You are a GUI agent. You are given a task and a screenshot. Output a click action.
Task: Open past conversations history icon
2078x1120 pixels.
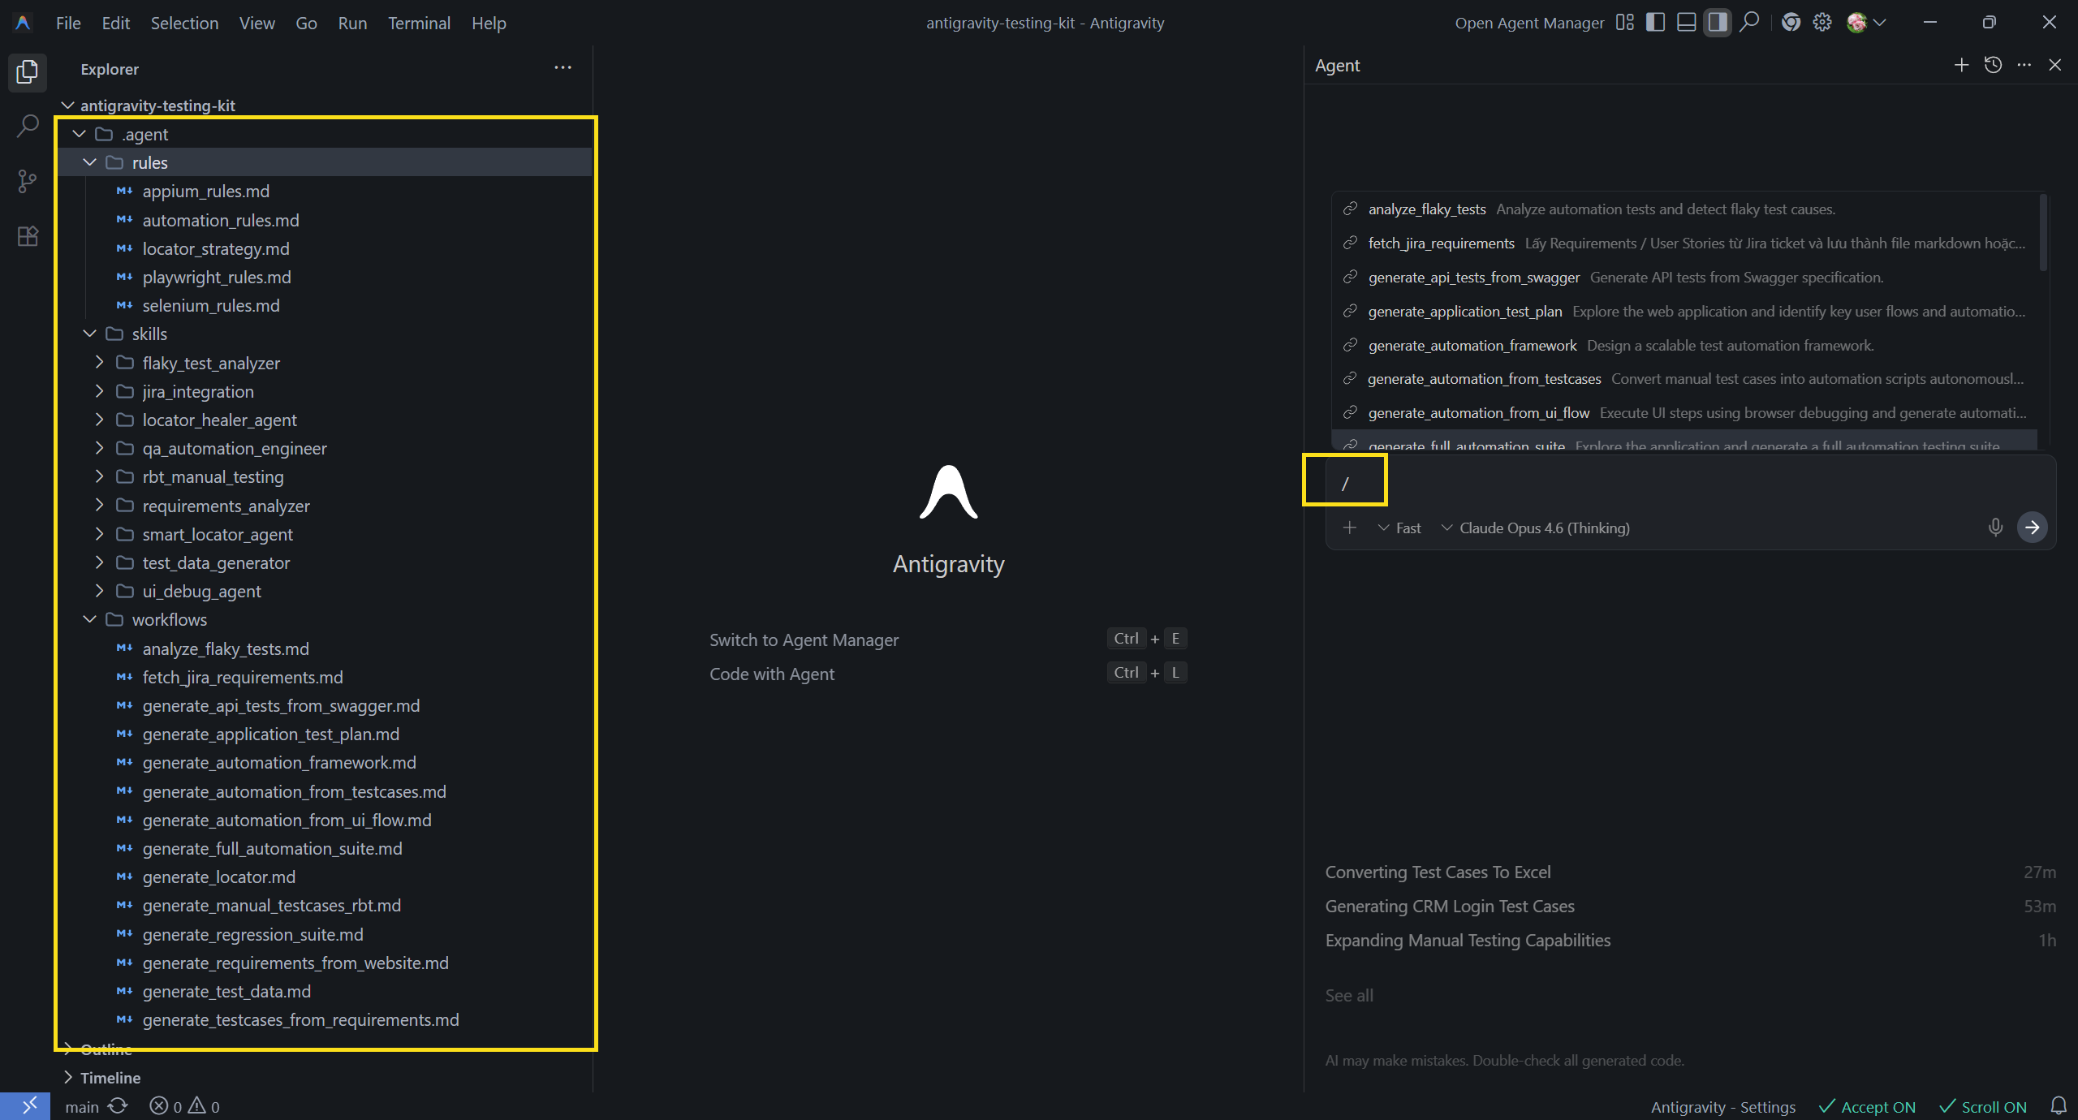point(1993,65)
